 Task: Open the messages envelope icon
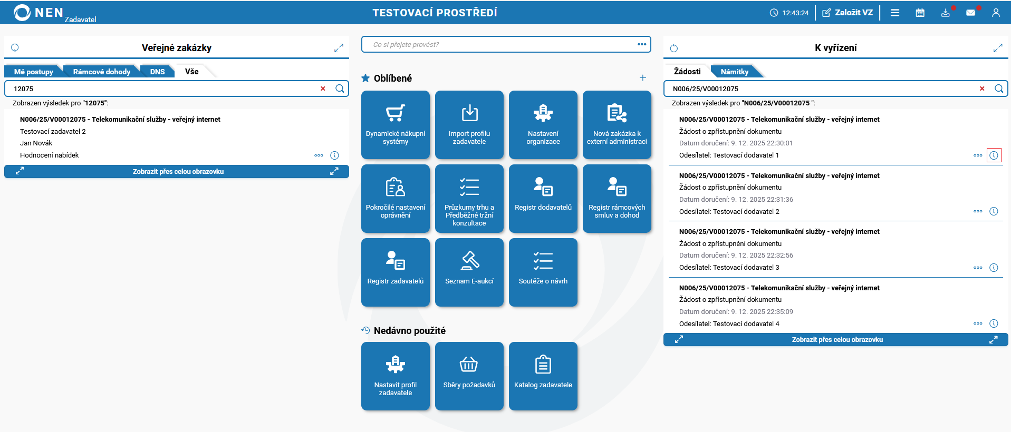pos(971,13)
